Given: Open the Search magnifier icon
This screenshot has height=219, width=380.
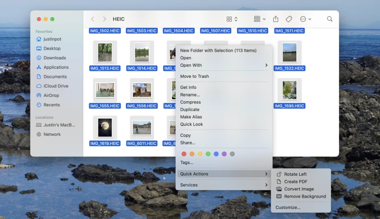Looking at the screenshot, I should point(330,19).
